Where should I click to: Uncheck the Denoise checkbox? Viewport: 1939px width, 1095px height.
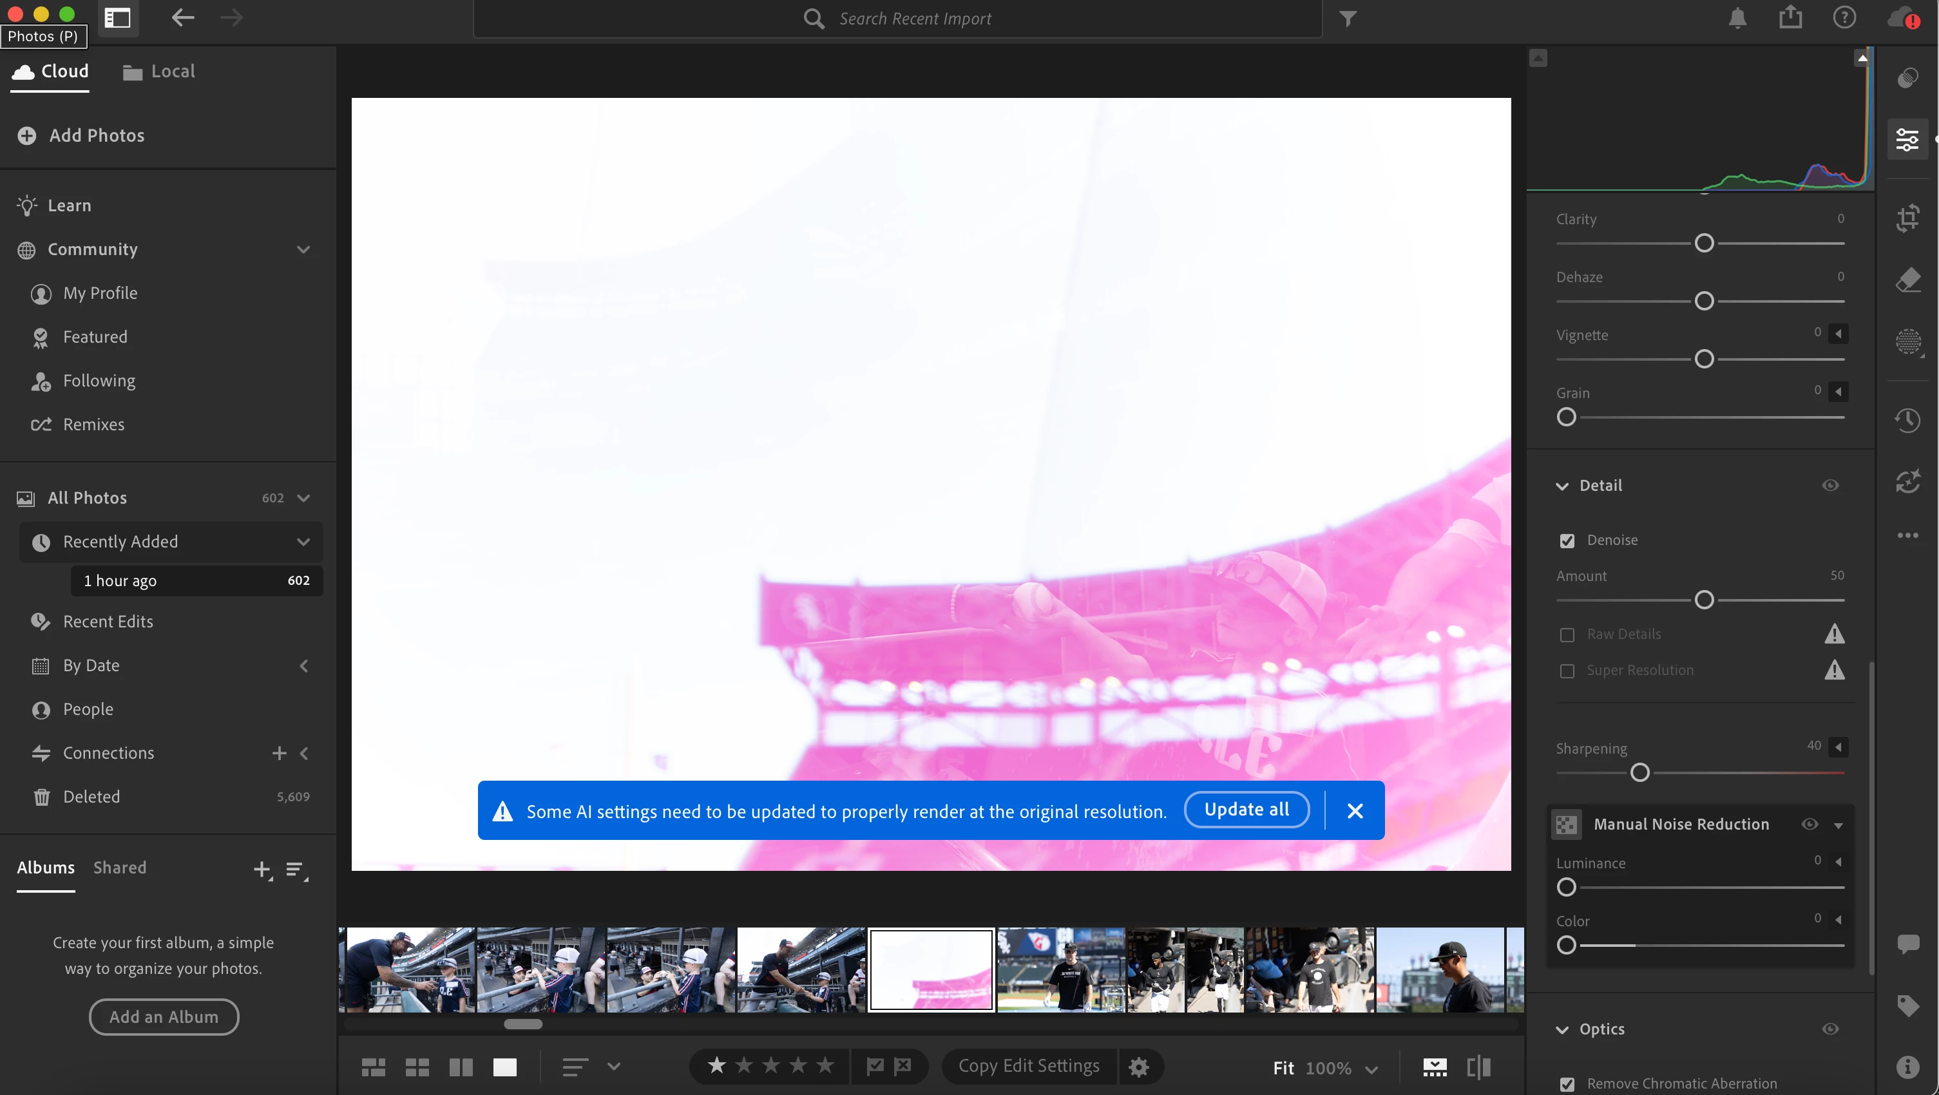point(1567,540)
